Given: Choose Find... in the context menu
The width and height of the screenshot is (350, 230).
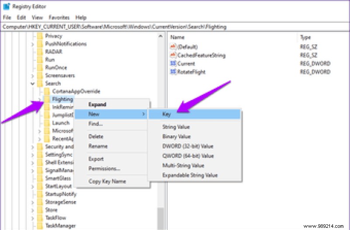Looking at the screenshot, I should [111, 124].
